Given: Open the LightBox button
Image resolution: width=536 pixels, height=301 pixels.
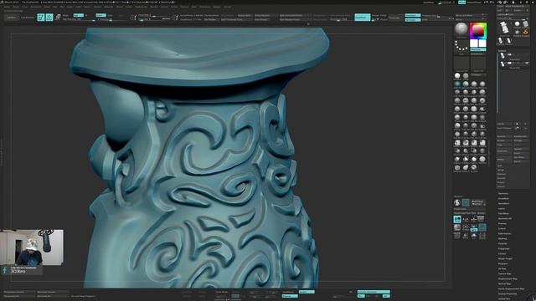Looking at the screenshot, I should coord(11,17).
